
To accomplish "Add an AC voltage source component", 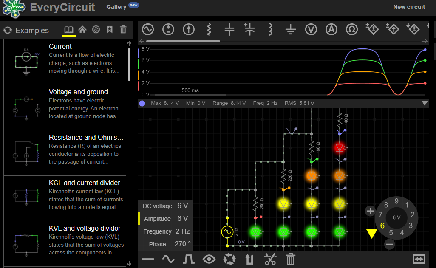I will coord(148,29).
